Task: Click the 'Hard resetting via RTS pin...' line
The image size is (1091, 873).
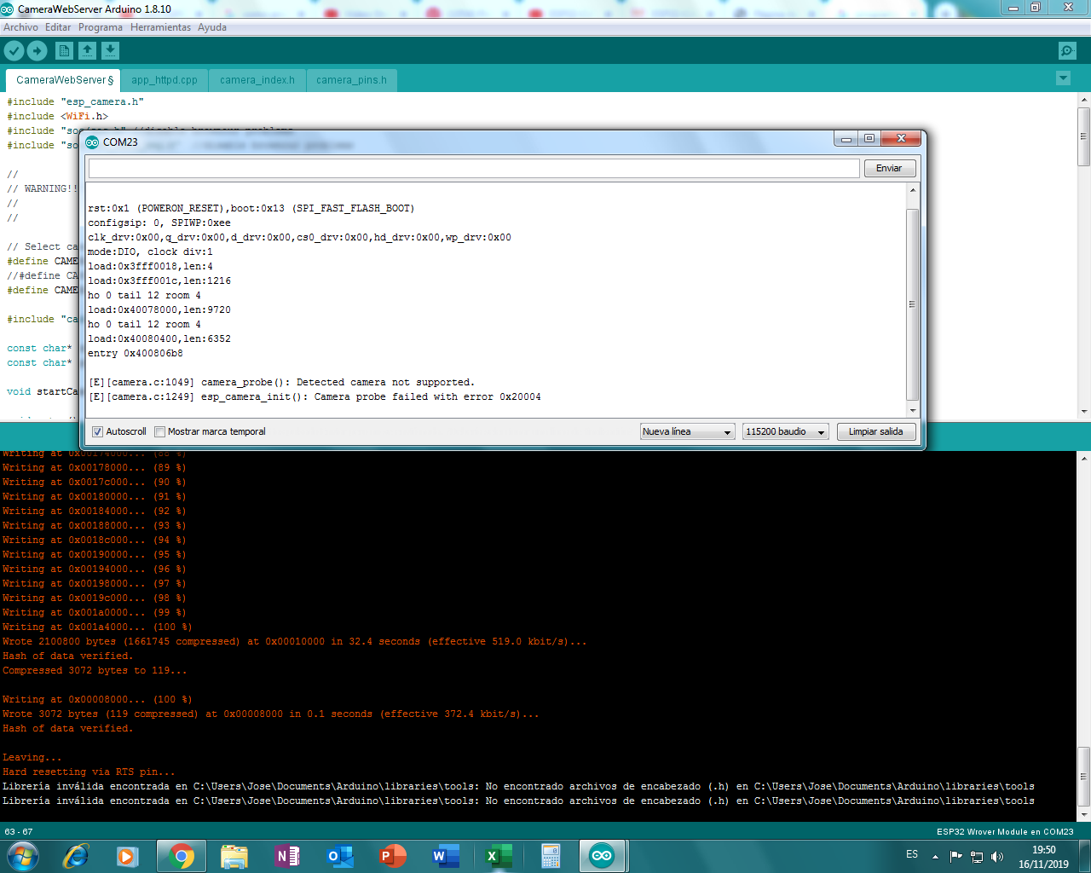Action: [89, 772]
